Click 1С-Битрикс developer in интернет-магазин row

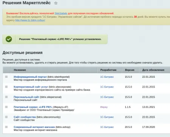(107, 127)
